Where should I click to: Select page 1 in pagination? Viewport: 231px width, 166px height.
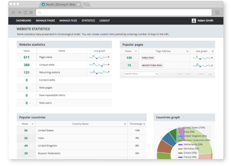(194, 74)
